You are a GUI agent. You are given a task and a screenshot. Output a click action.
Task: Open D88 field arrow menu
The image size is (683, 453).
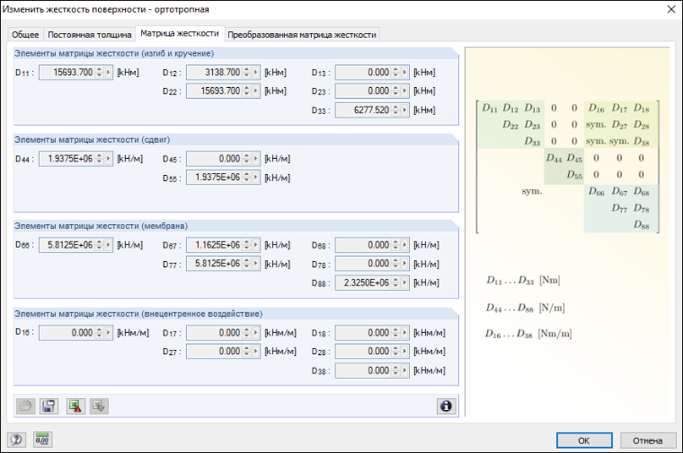coord(404,283)
